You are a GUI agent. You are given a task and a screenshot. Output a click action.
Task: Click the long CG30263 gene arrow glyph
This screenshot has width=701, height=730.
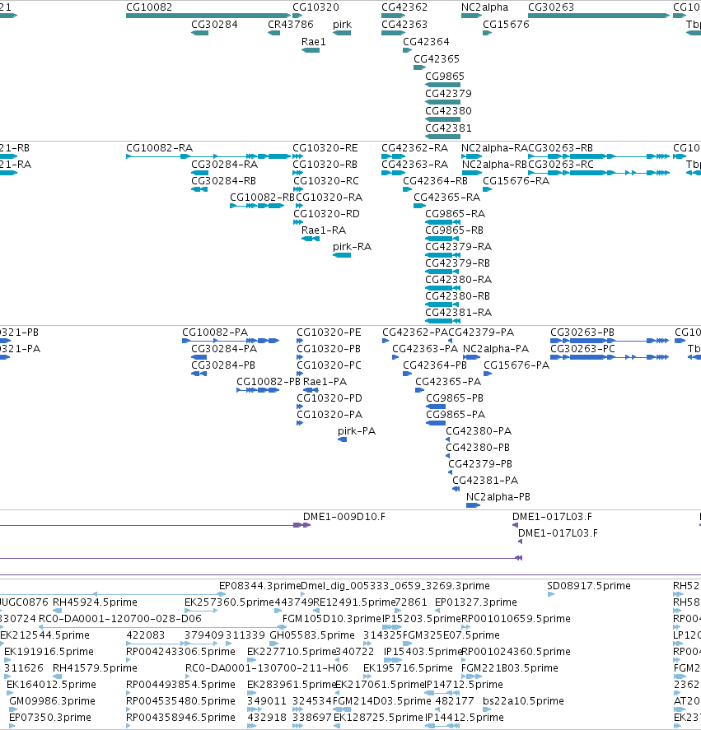click(599, 16)
